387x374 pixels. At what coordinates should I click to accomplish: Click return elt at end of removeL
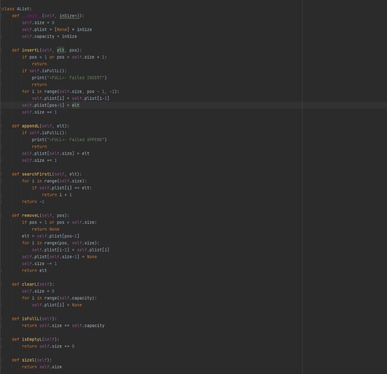(x=34, y=270)
